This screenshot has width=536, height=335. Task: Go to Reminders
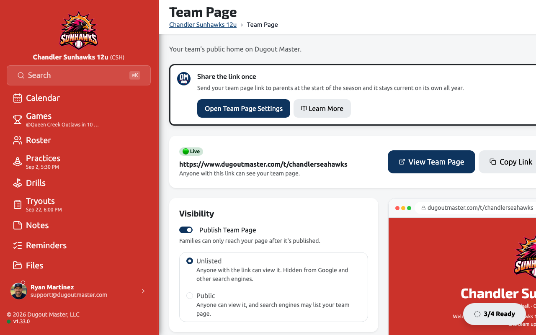point(79,245)
